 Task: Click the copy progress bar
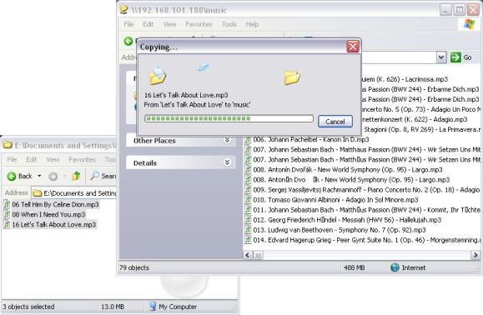[x=229, y=118]
